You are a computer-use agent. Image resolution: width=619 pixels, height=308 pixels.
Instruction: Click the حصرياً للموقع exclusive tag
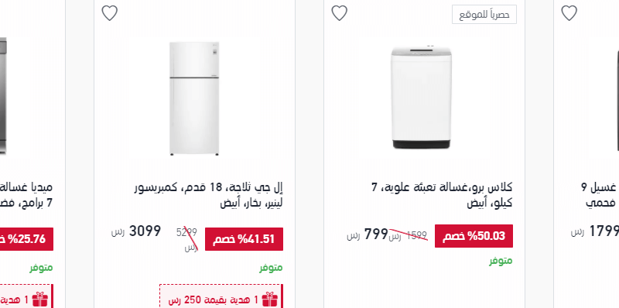(x=484, y=15)
